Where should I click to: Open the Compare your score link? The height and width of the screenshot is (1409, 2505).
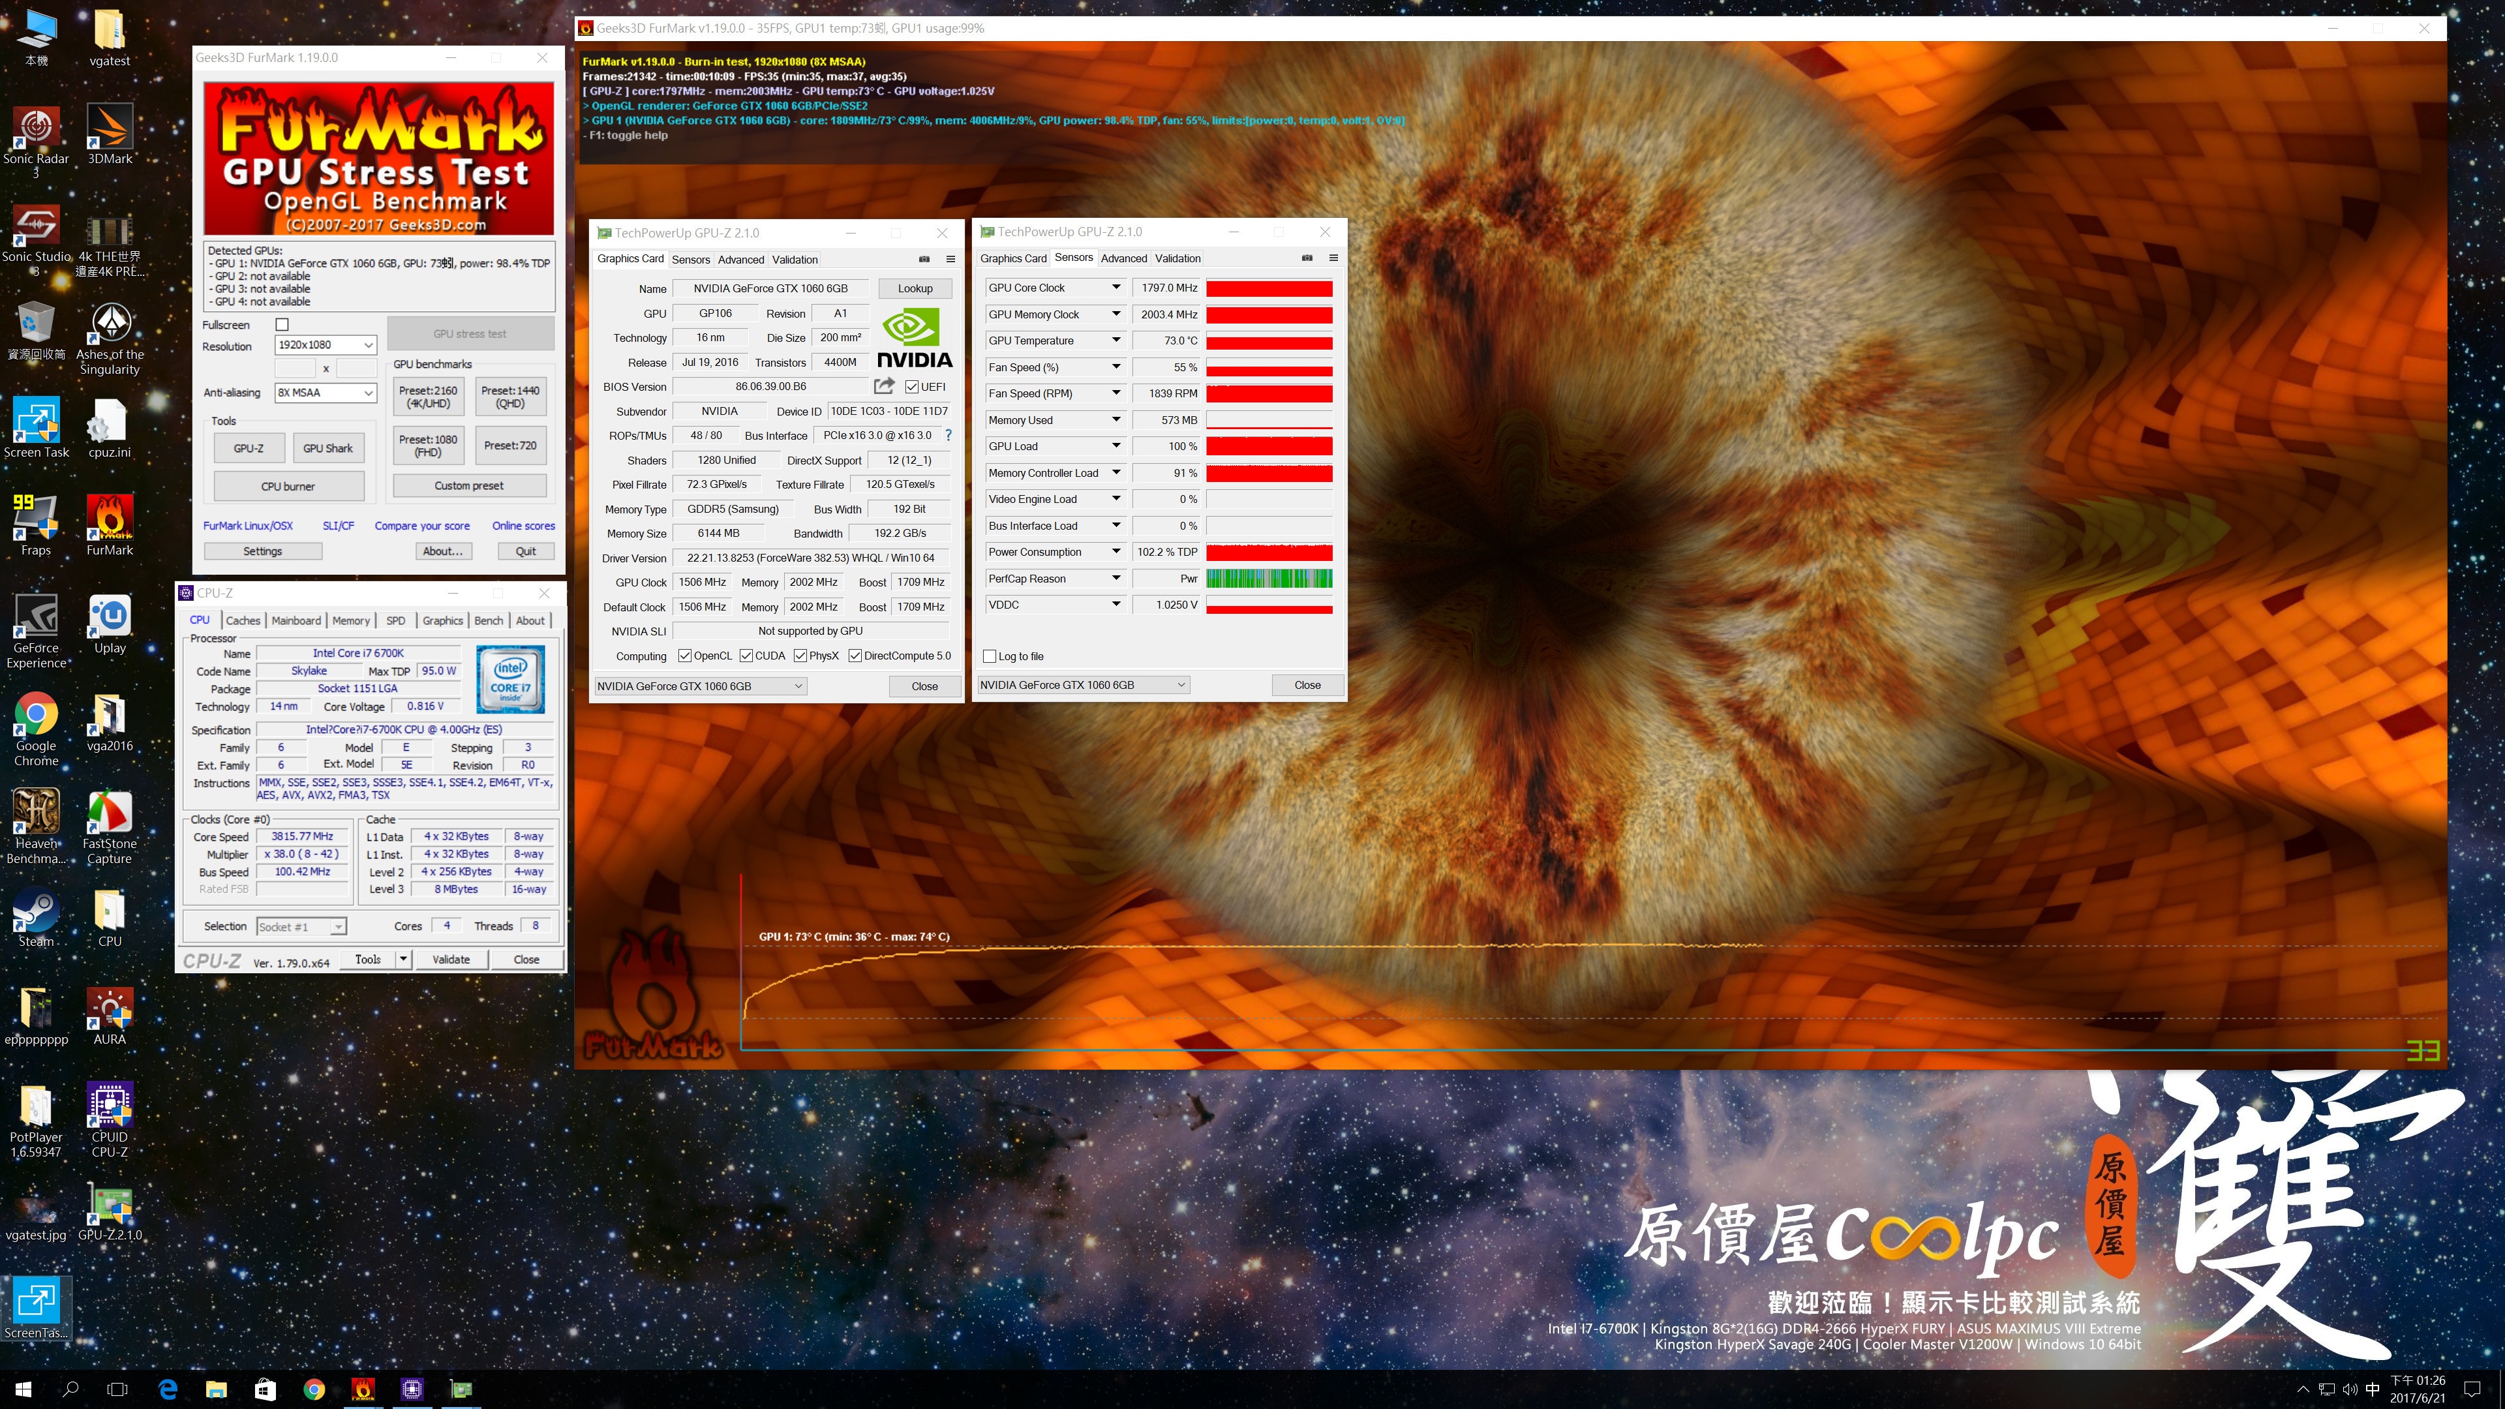(422, 526)
